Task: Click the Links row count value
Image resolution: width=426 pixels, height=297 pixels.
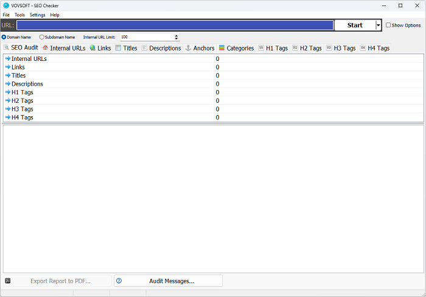Action: (x=217, y=67)
